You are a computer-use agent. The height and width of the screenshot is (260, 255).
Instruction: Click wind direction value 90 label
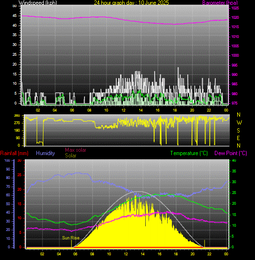[x=18, y=138]
